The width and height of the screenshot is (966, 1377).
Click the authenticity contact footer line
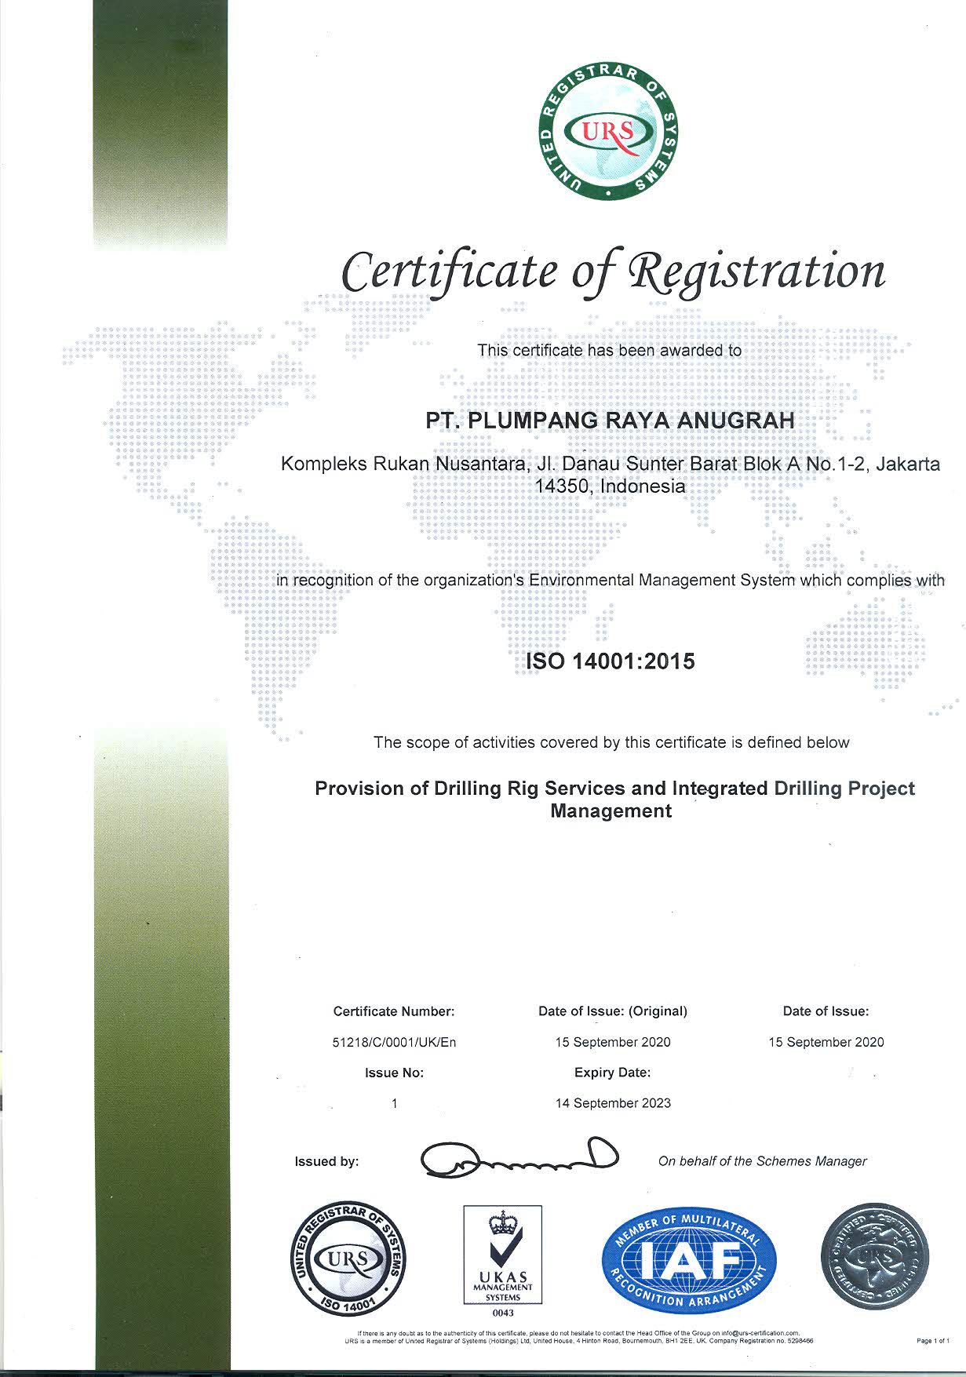pos(578,1332)
